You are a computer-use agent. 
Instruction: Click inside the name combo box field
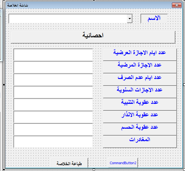coord(68,19)
